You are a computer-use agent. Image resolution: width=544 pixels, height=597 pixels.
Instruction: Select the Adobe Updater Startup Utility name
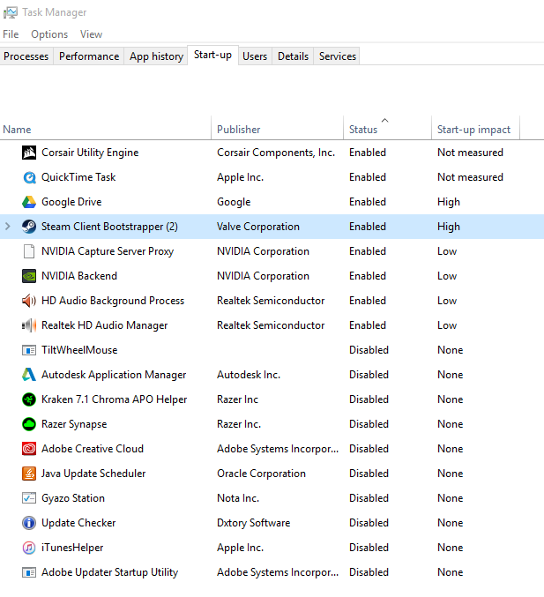coord(109,572)
